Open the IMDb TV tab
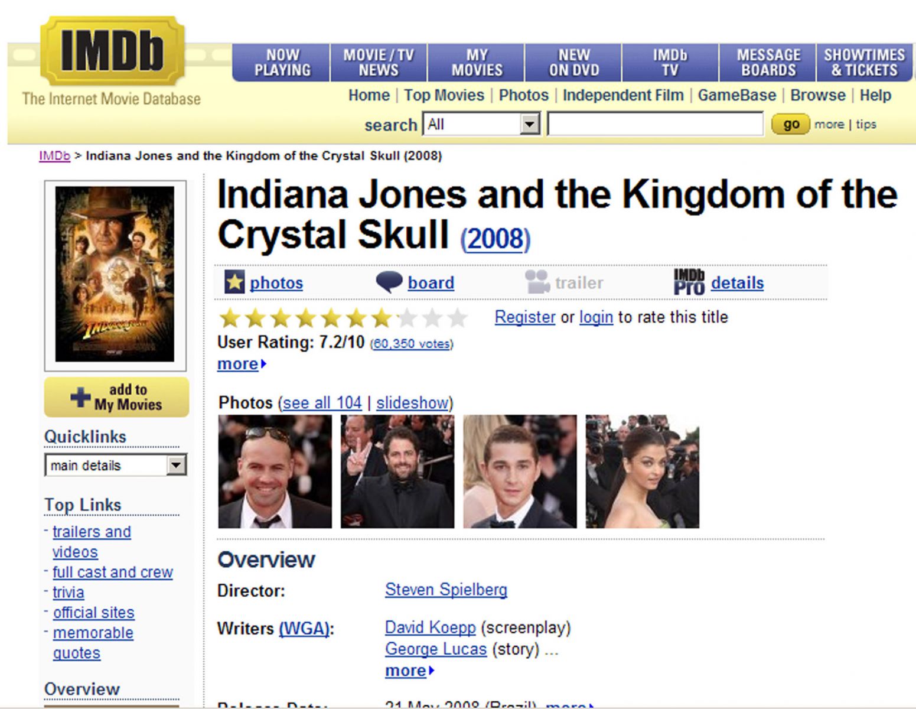The height and width of the screenshot is (709, 916). click(670, 63)
